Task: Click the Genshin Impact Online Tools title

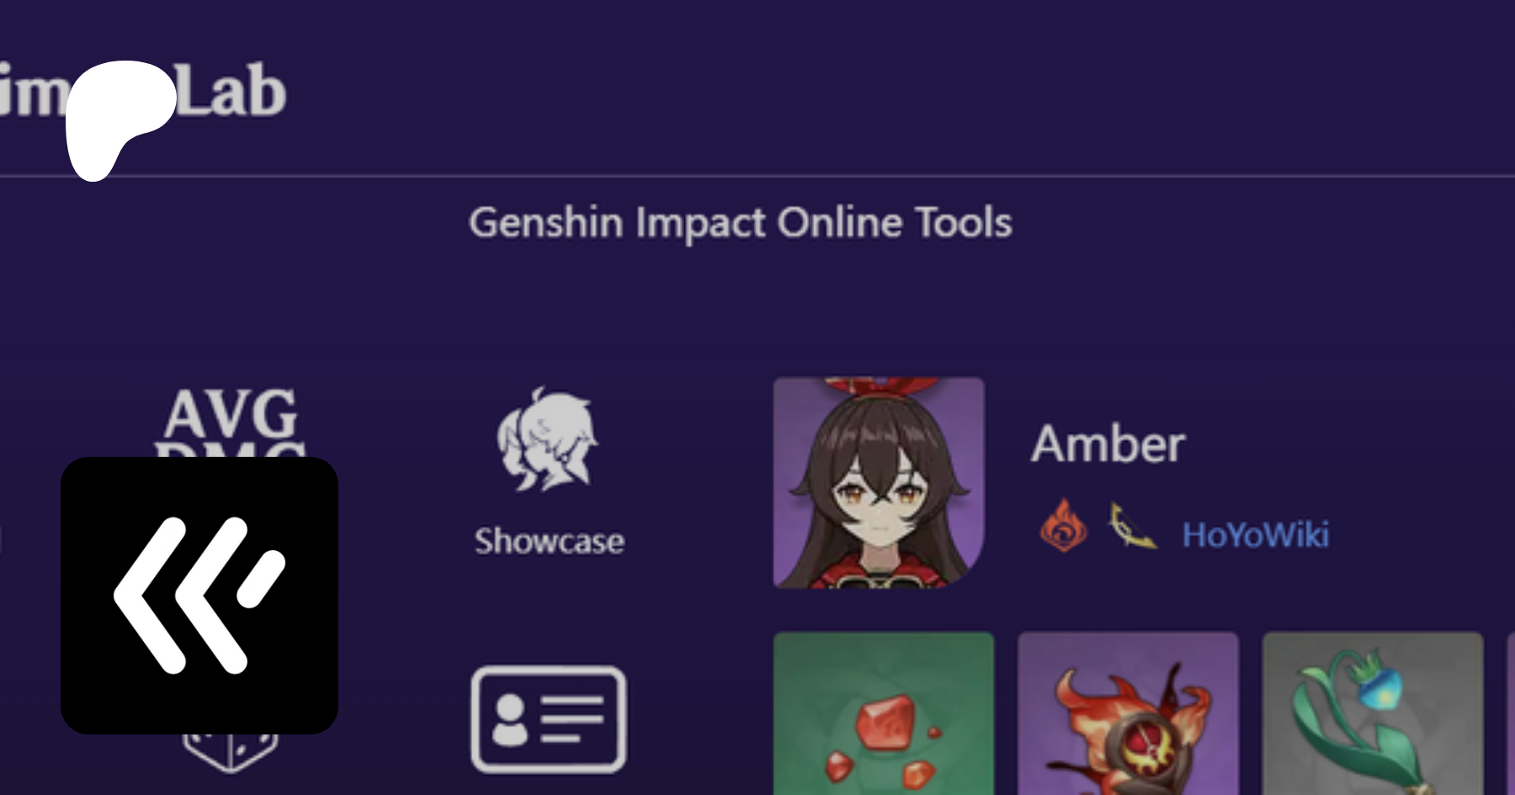Action: [x=741, y=223]
